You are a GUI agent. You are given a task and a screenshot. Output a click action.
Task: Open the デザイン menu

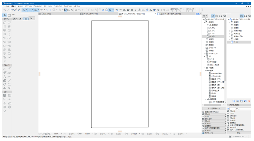click(x=28, y=6)
